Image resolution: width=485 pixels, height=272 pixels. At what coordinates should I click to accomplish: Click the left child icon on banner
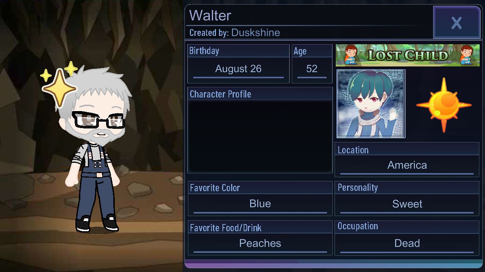tap(352, 55)
